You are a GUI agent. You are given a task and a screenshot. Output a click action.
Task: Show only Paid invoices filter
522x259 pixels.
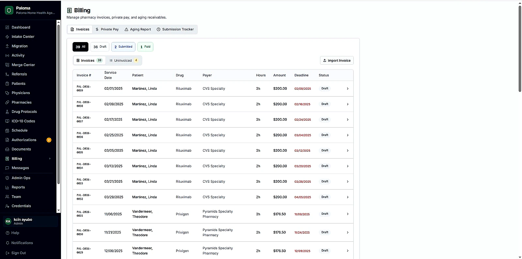[145, 47]
